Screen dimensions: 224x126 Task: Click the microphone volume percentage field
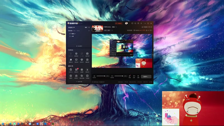pos(108,76)
